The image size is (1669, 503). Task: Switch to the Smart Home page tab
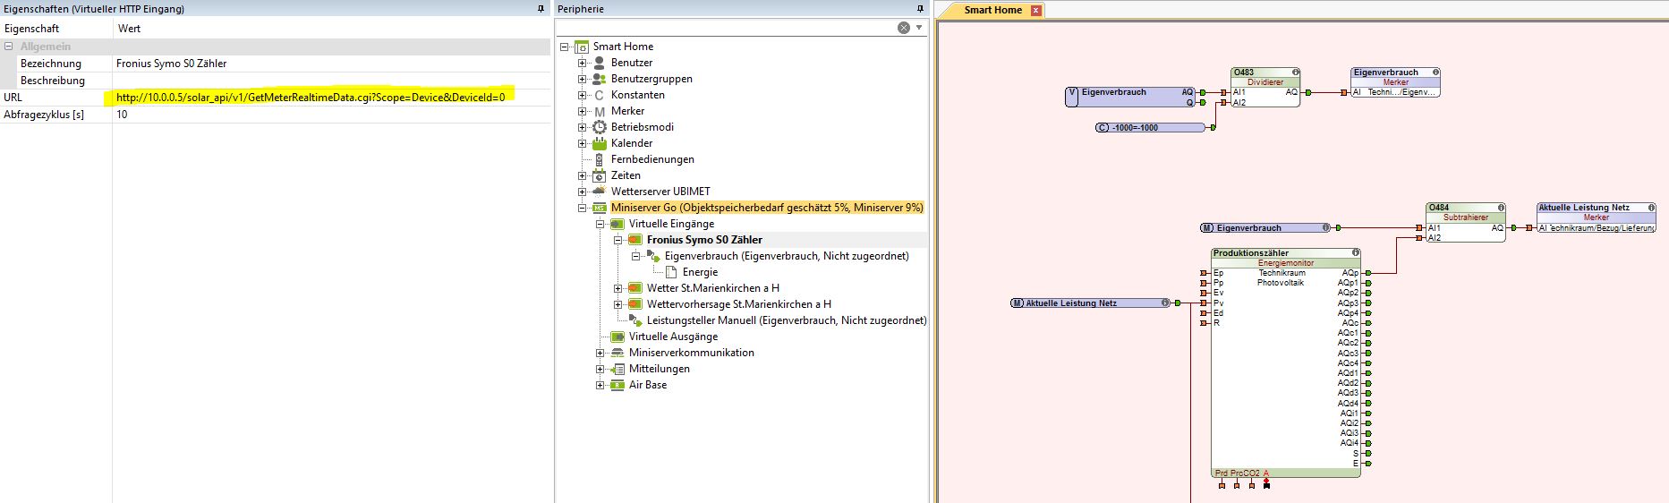point(992,10)
